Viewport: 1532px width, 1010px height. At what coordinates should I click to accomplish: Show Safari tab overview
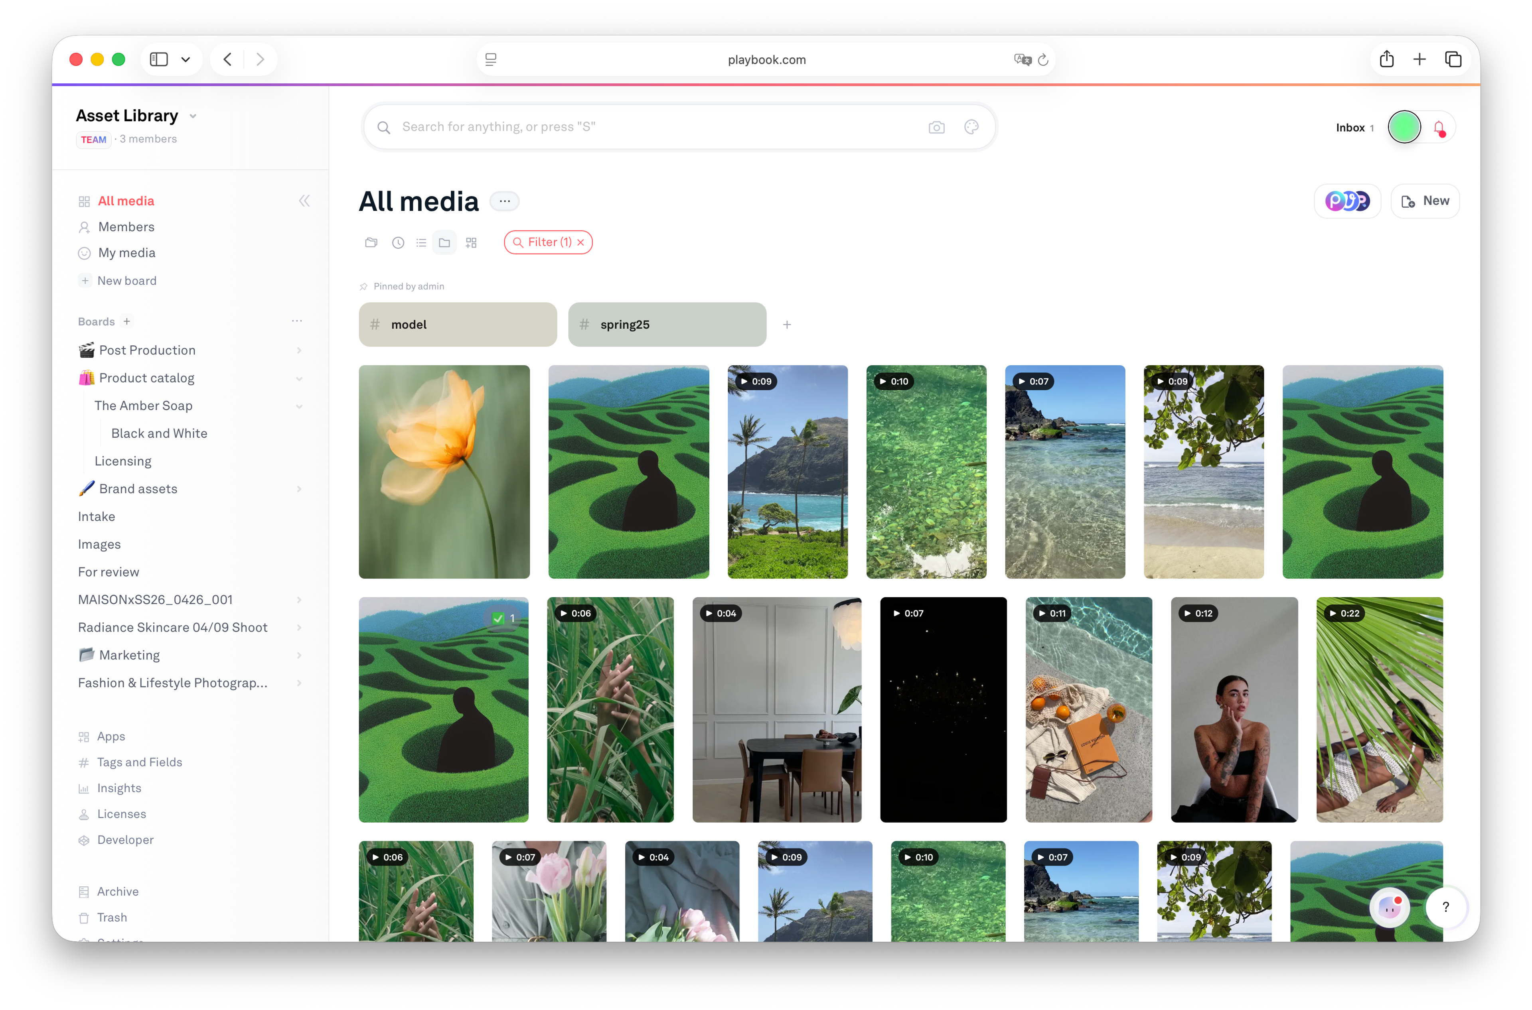(x=1453, y=59)
